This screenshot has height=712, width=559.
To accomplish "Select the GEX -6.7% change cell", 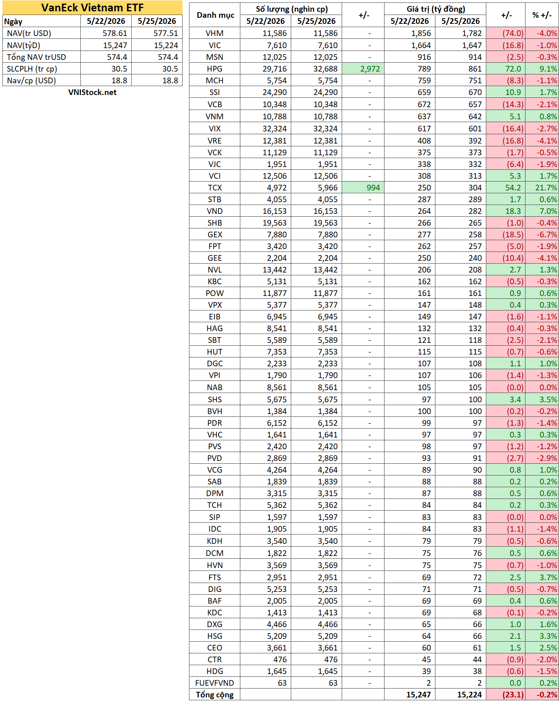I will click(x=542, y=235).
